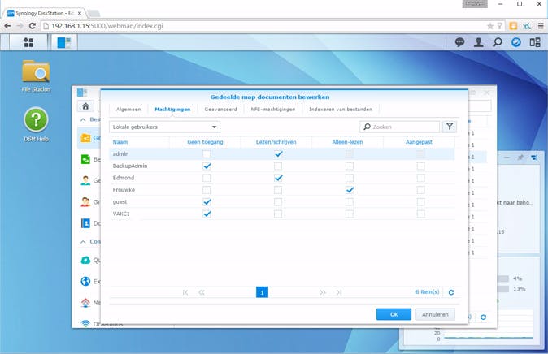Click the shared folder sidebar icon
The width and height of the screenshot is (548, 354).
pyautogui.click(x=85, y=138)
